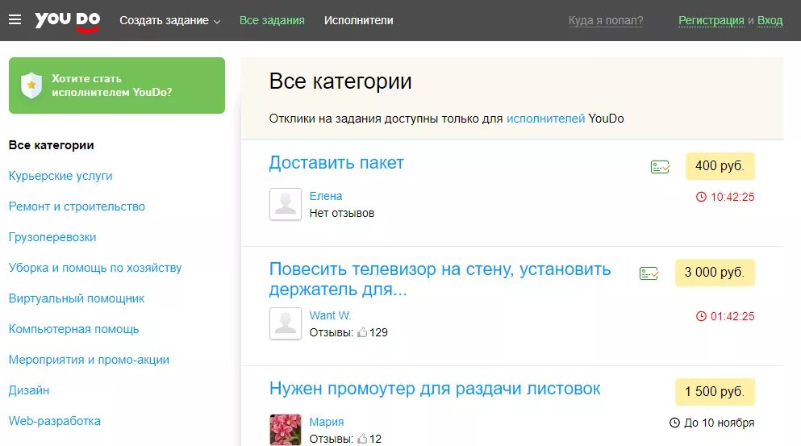801x446 pixels.
Task: Click the Хотите стать исполнителем YouDo? banner
Action: pos(117,85)
